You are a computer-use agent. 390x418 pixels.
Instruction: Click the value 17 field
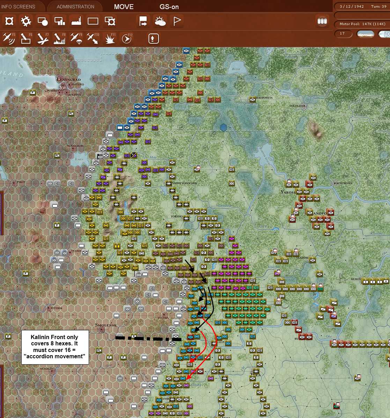click(x=343, y=34)
